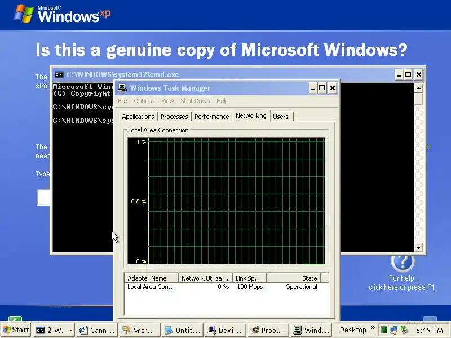Viewport: 451px width, 338px height.
Task: Sort by Link Speed column header
Action: [x=249, y=278]
